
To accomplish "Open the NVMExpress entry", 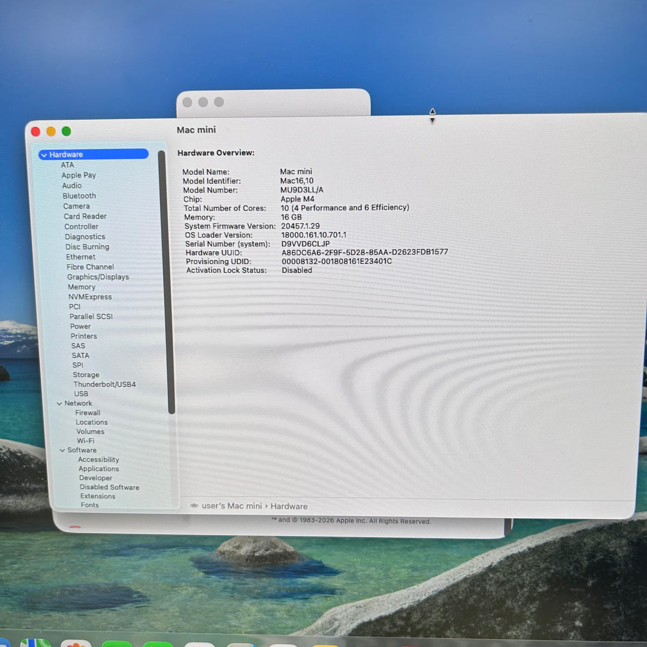I will (x=90, y=297).
